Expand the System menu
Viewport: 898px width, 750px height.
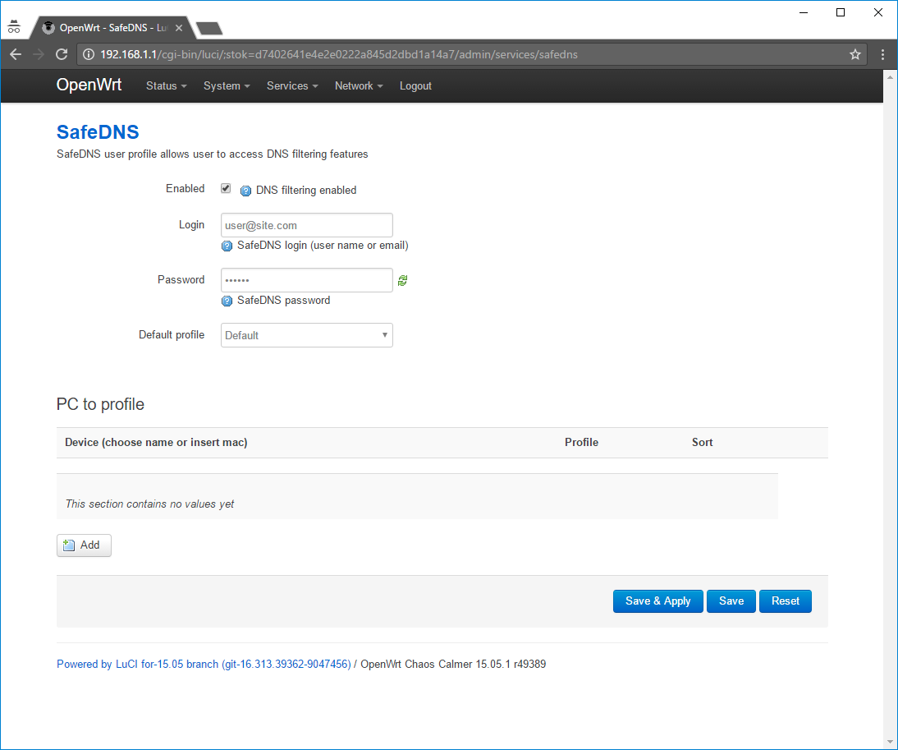tap(227, 86)
